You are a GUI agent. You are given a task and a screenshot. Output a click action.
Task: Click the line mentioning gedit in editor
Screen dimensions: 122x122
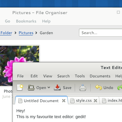[x=51, y=117]
